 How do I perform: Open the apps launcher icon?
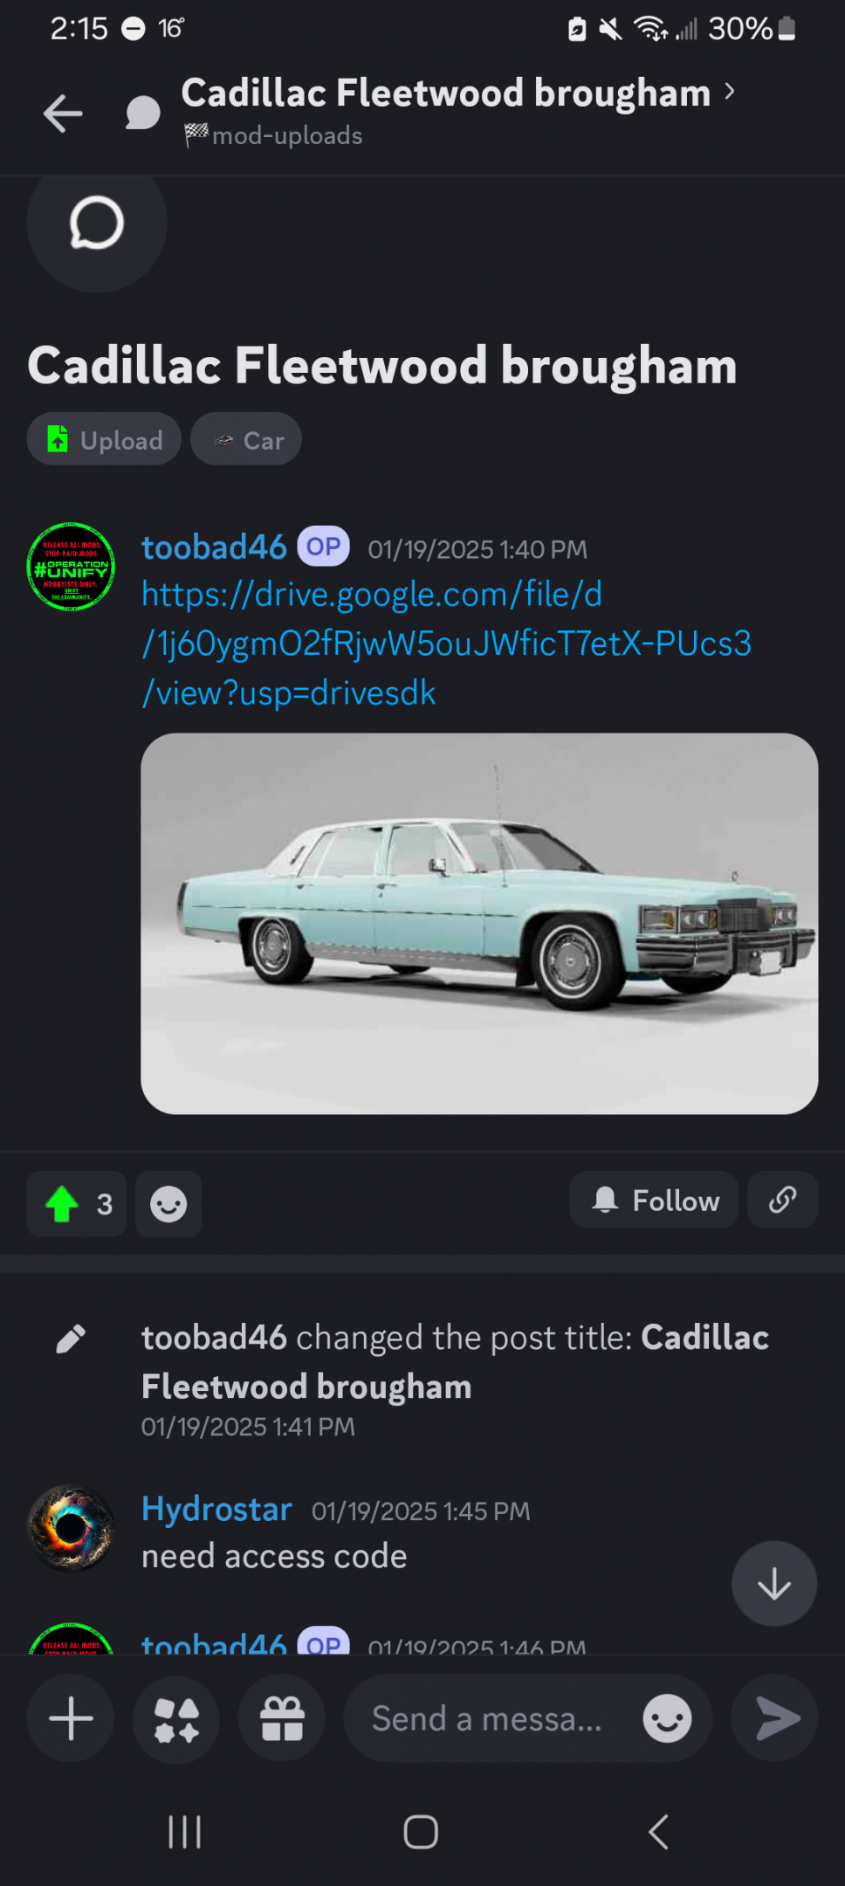176,1718
